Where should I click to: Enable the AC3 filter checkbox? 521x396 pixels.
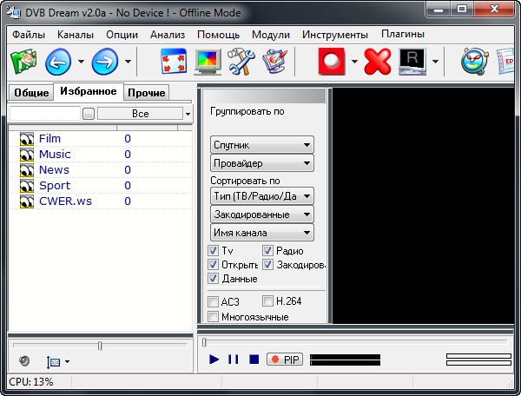214,301
